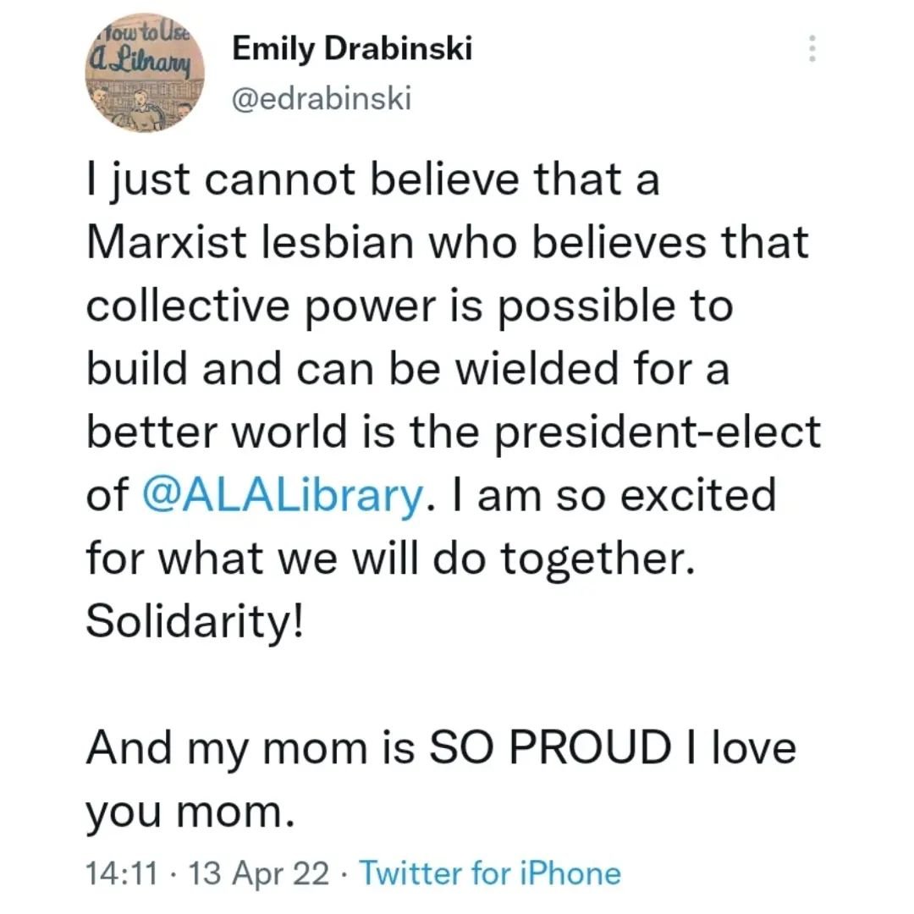Click the @edrabinski handle
The height and width of the screenshot is (914, 914).
pyautogui.click(x=322, y=99)
